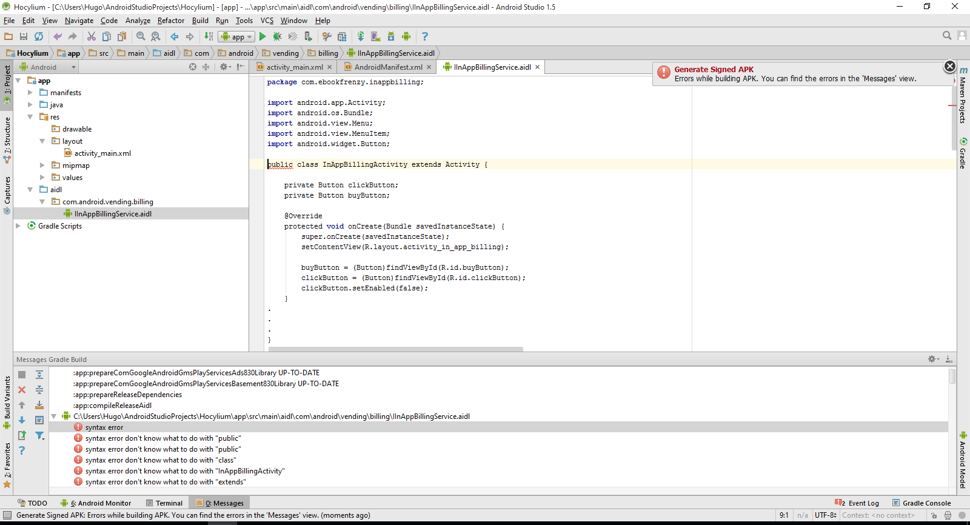Close the IInAppBillingService.aidl tab
This screenshot has height=525, width=970.
537,67
